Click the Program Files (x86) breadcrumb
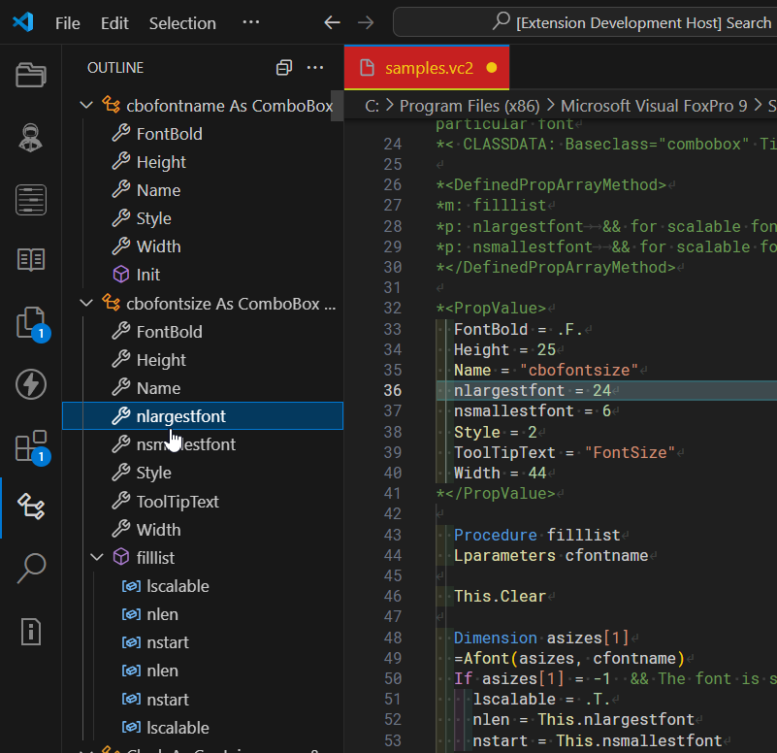The image size is (777, 753). pyautogui.click(x=469, y=106)
